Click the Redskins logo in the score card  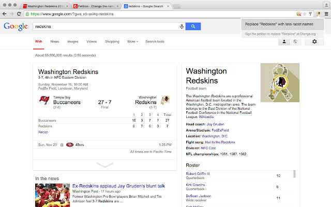165,100
